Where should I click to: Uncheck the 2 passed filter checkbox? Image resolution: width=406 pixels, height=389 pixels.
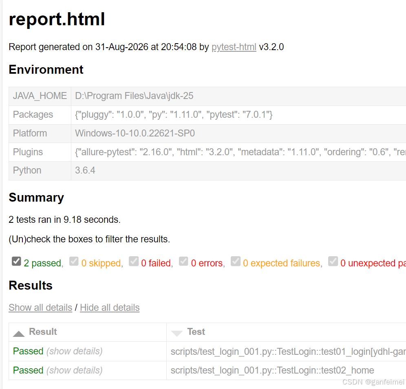pyautogui.click(x=16, y=261)
